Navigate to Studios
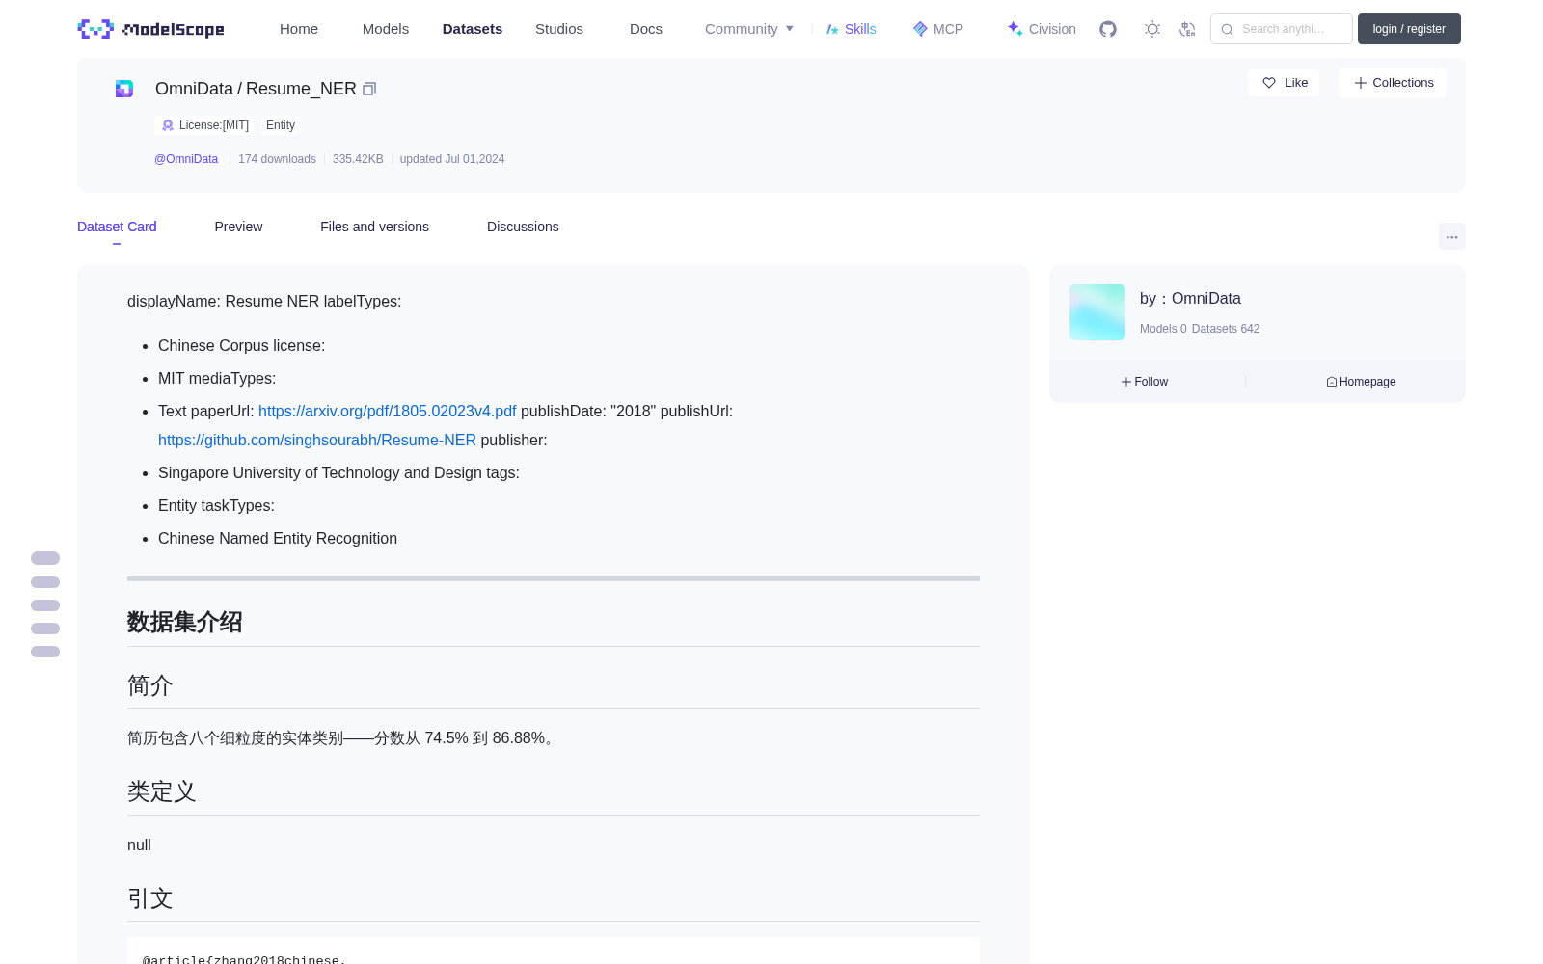 pos(559,29)
